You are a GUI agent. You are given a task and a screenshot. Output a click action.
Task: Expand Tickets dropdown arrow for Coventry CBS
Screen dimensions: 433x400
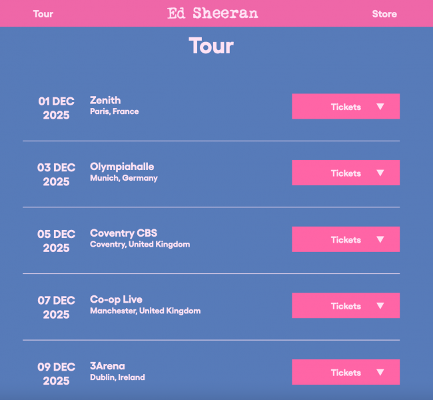(x=380, y=240)
